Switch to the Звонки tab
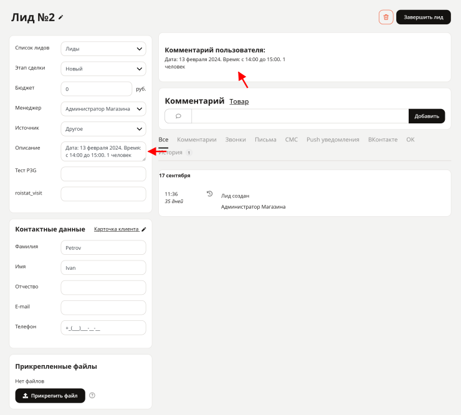461x415 pixels. pyautogui.click(x=235, y=140)
